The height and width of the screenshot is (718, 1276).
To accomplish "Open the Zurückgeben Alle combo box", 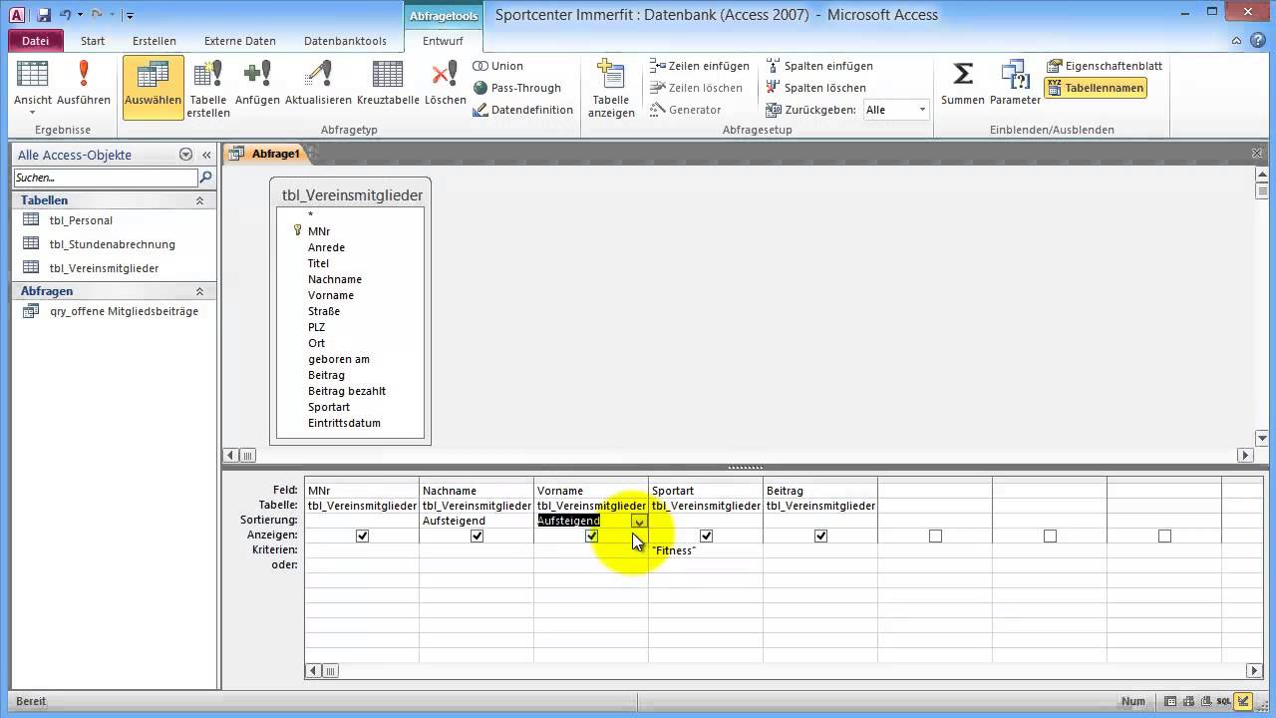I will pyautogui.click(x=895, y=110).
